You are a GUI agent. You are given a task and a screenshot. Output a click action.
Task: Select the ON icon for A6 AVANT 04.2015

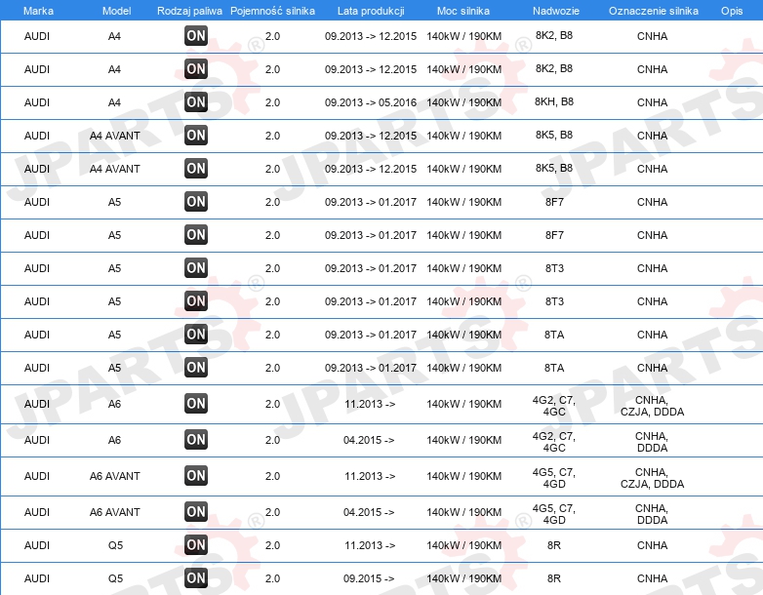pos(196,512)
